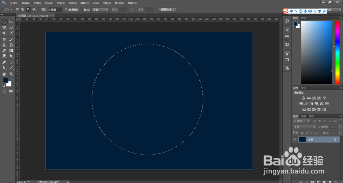Image resolution: width=343 pixels, height=183 pixels.
Task: Select the Move tool
Action: click(11, 22)
